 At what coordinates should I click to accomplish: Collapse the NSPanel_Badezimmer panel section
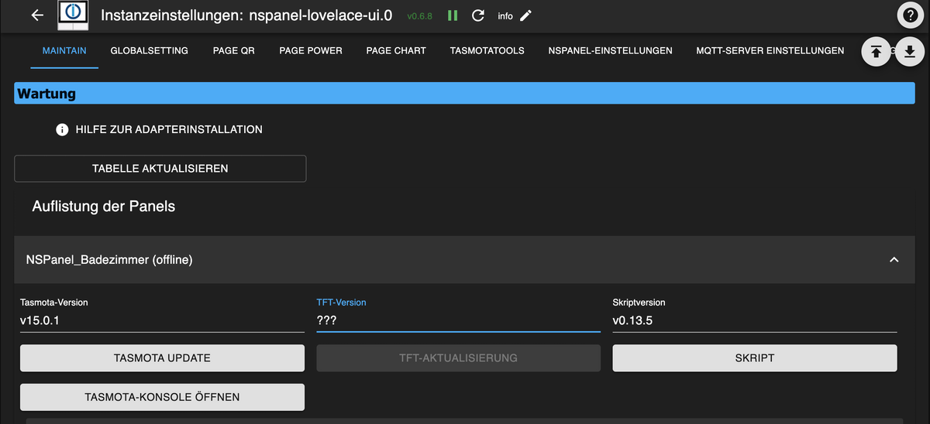(894, 260)
